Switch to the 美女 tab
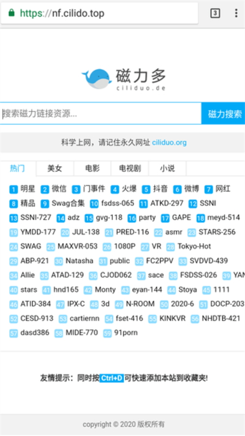The height and width of the screenshot is (436, 245). (55, 168)
